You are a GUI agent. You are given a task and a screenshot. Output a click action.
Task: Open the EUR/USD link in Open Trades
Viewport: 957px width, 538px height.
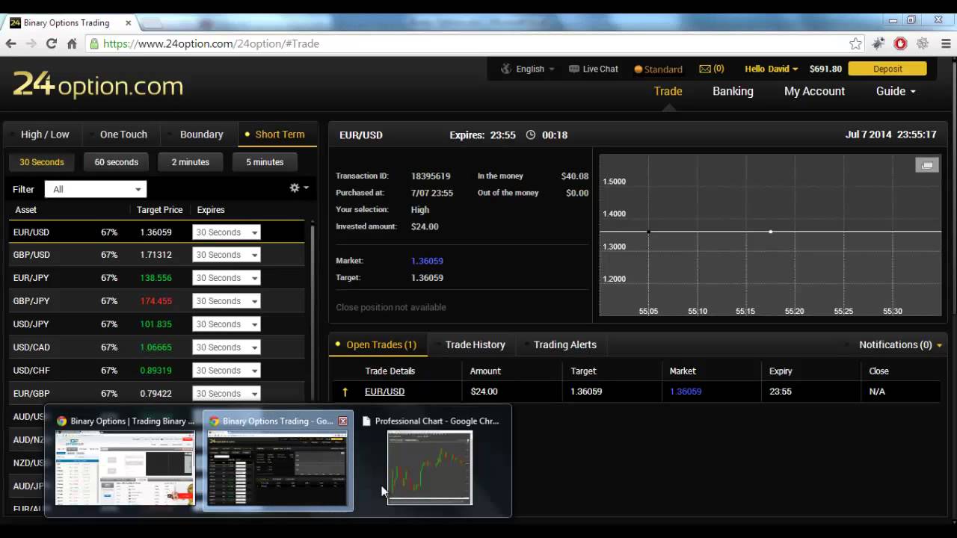pos(384,392)
